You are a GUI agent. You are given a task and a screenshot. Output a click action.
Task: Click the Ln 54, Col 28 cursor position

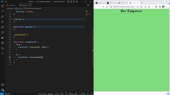(x=42, y=94)
